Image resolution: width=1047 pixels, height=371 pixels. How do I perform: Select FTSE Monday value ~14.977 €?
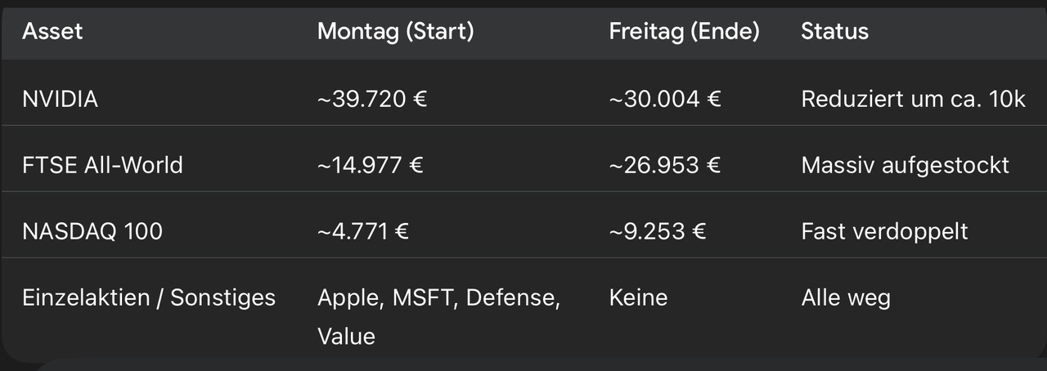click(x=370, y=165)
